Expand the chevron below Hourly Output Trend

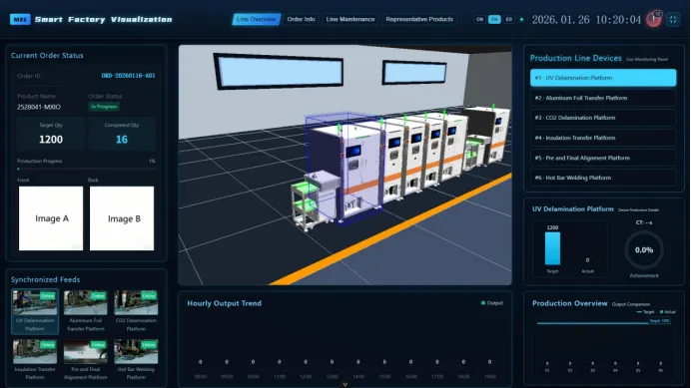pos(345,384)
